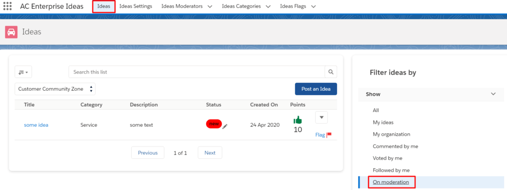Click the Status column header
Viewport: 507px width, 190px height.
click(214, 105)
